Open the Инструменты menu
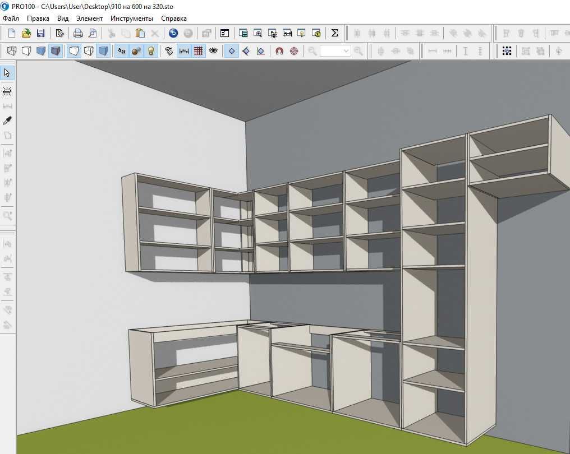 (x=132, y=18)
